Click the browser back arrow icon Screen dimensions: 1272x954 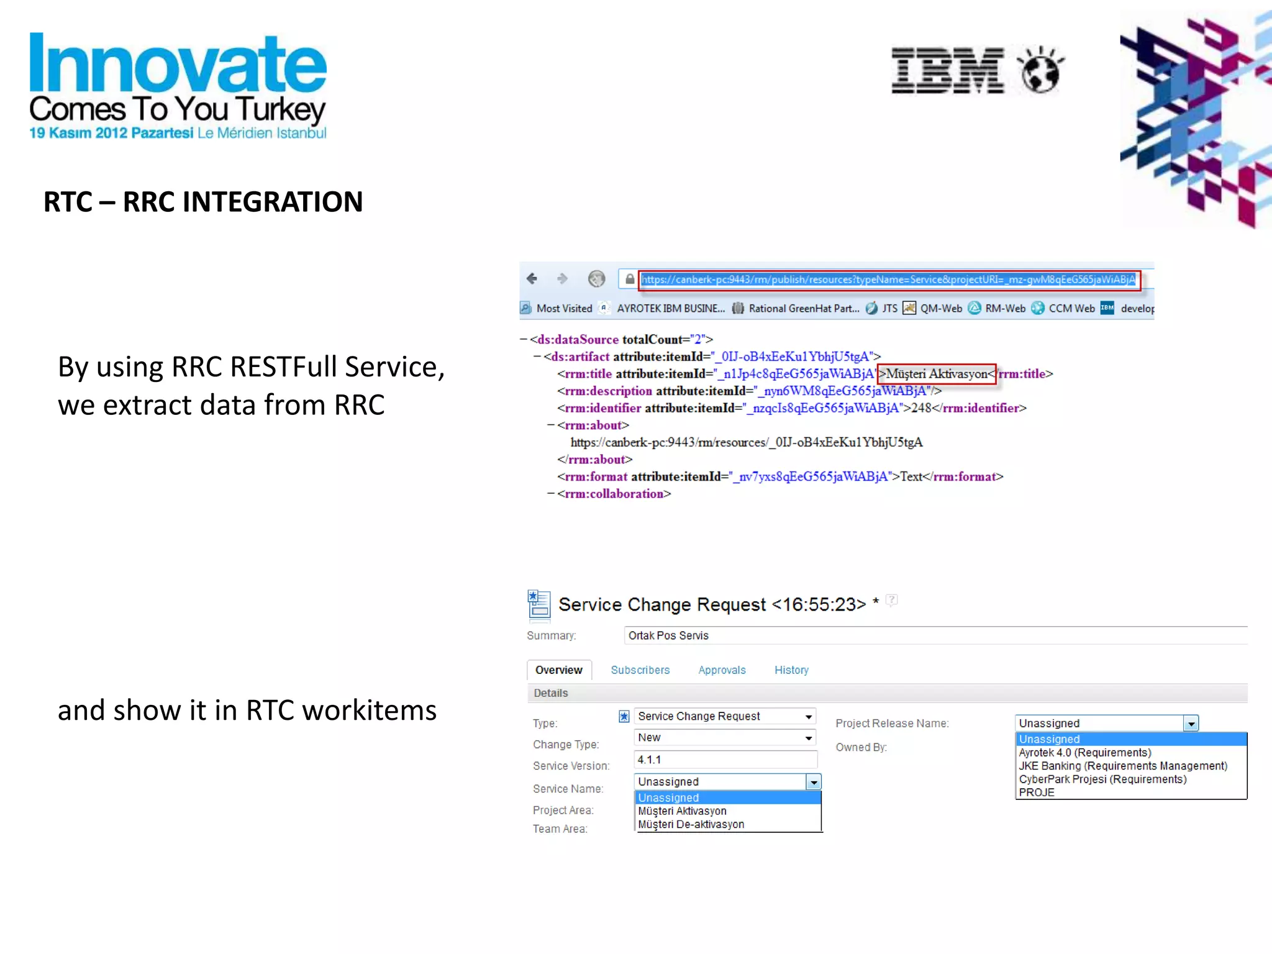pos(532,279)
